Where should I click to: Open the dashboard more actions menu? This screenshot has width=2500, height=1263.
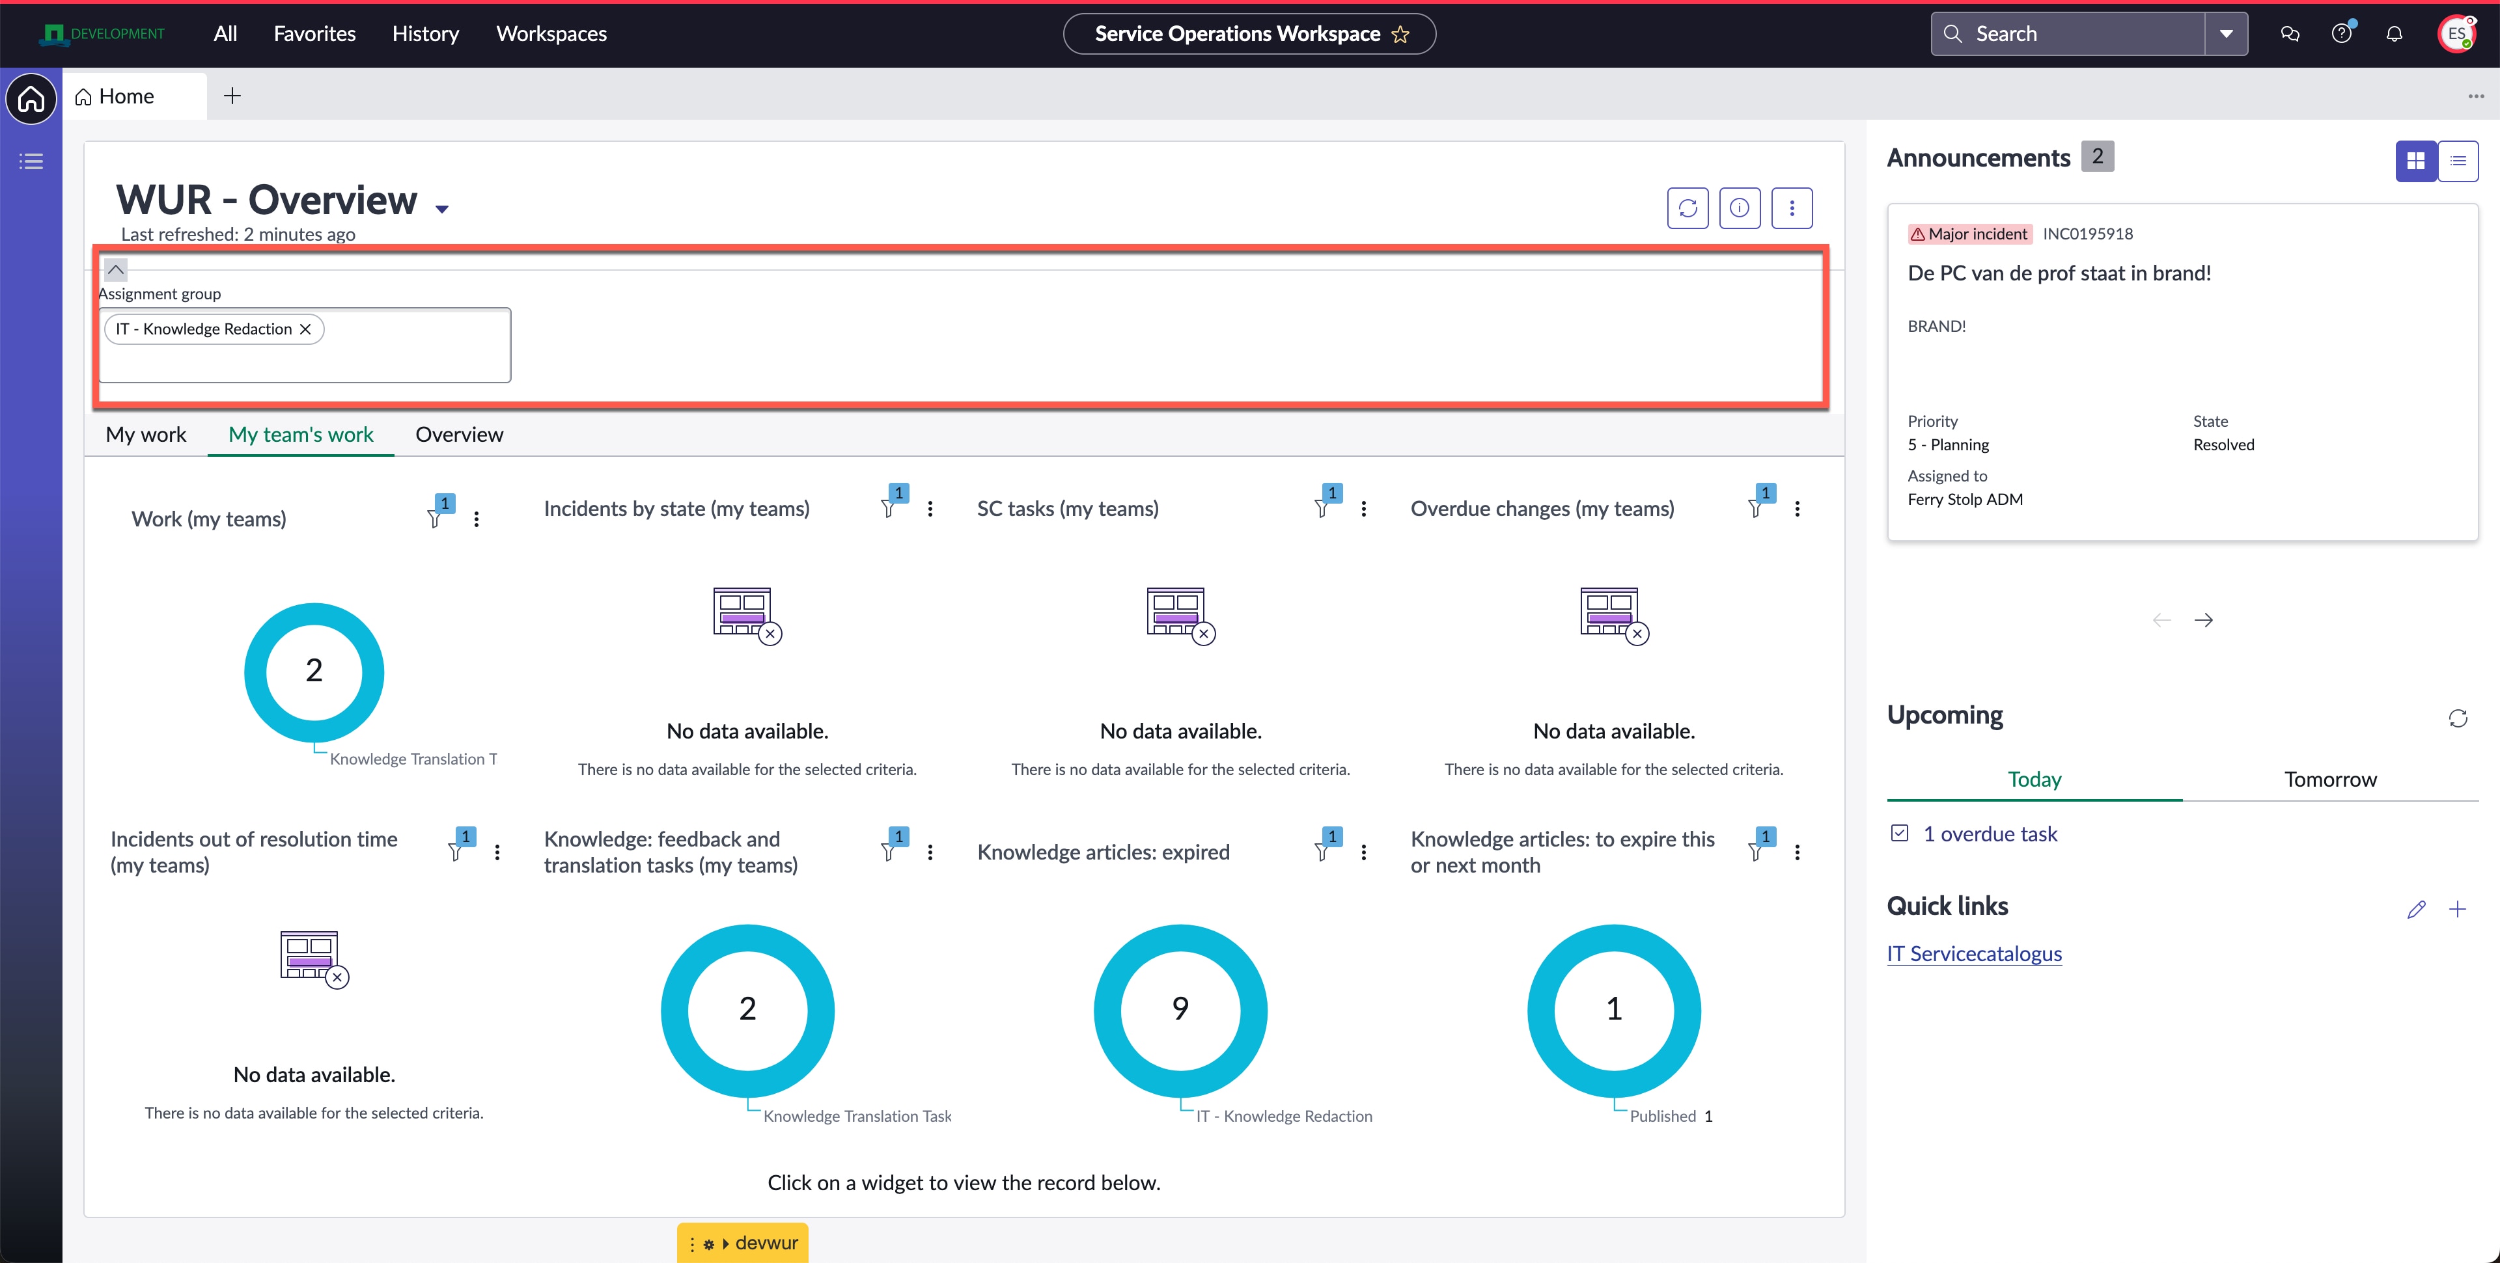pos(1792,208)
